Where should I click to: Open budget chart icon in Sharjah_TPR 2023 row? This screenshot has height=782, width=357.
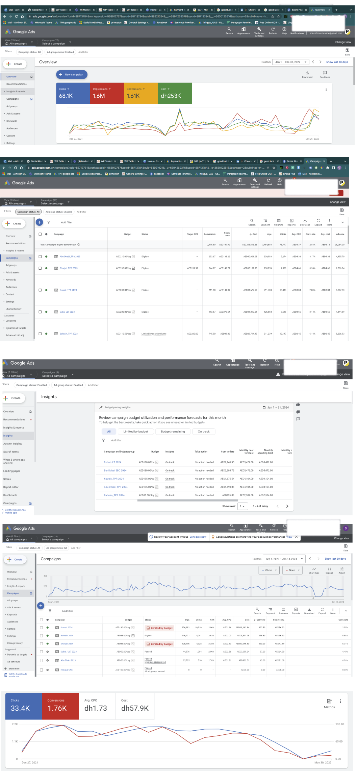133,268
